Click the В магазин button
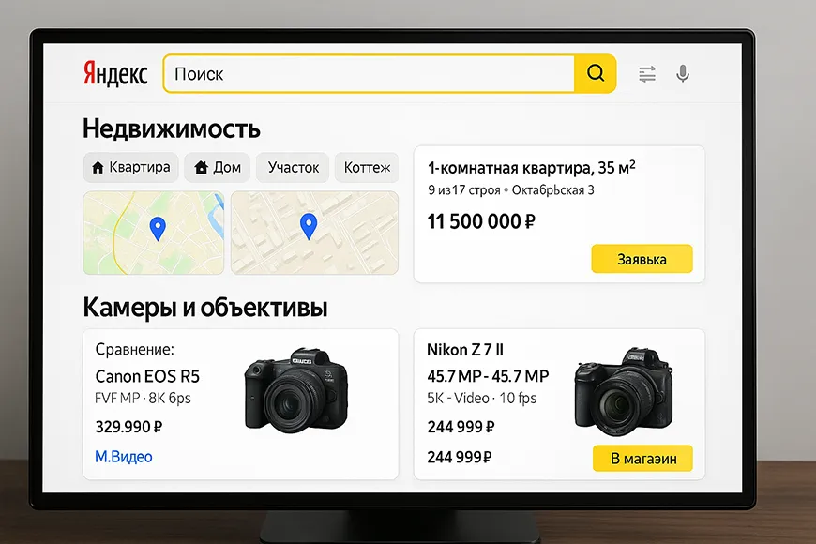Image resolution: width=816 pixels, height=544 pixels. click(642, 458)
